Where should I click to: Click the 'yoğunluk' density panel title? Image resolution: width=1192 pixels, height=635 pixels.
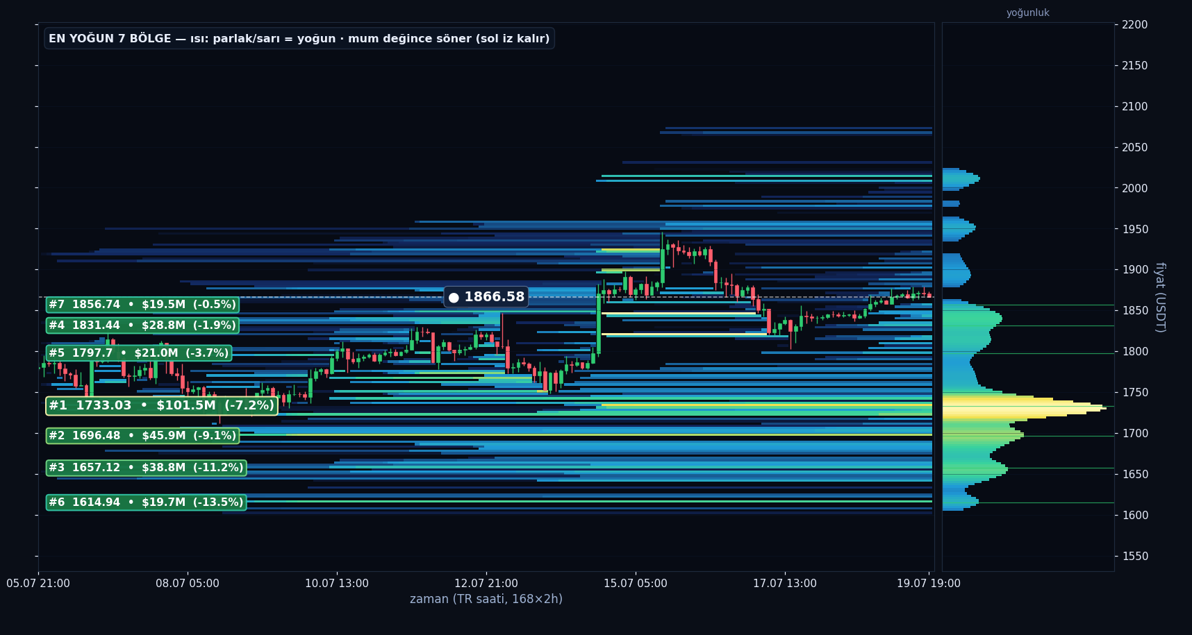[x=1028, y=12]
